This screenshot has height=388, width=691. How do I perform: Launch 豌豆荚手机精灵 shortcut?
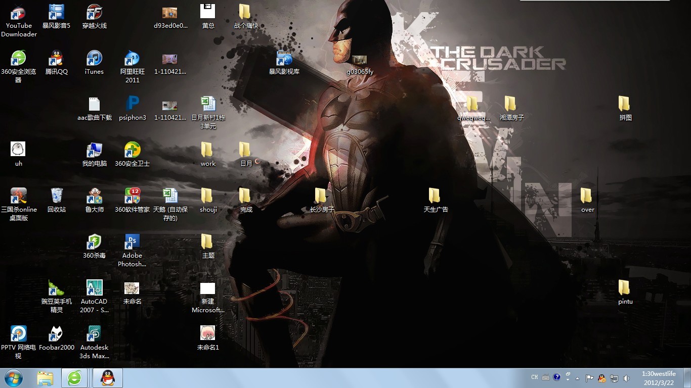[56, 297]
